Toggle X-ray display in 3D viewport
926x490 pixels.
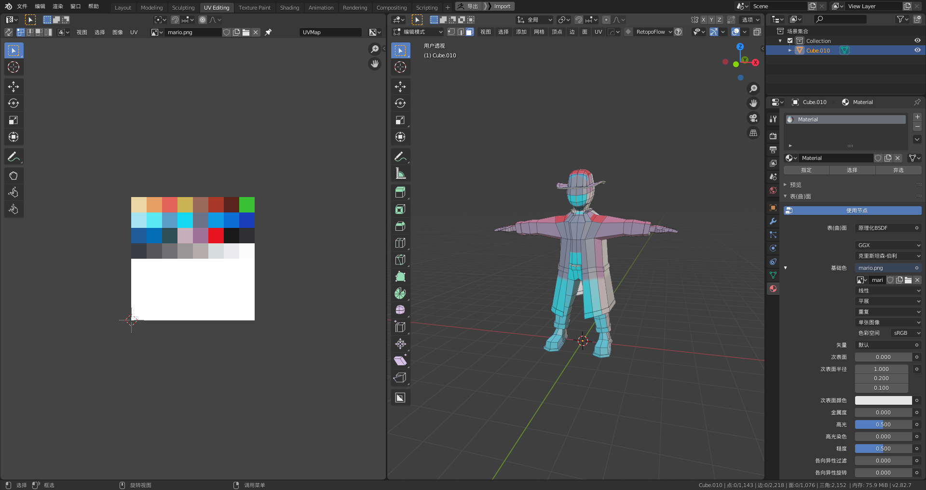tap(757, 32)
